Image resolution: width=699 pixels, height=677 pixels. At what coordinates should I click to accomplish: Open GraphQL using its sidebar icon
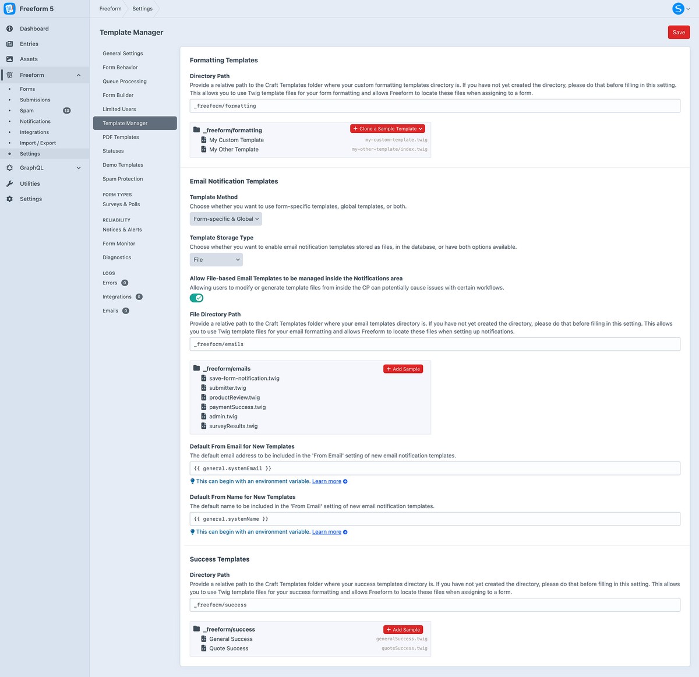9,167
